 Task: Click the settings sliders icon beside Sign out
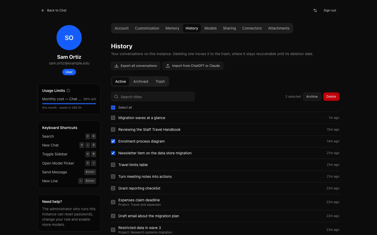(x=315, y=10)
